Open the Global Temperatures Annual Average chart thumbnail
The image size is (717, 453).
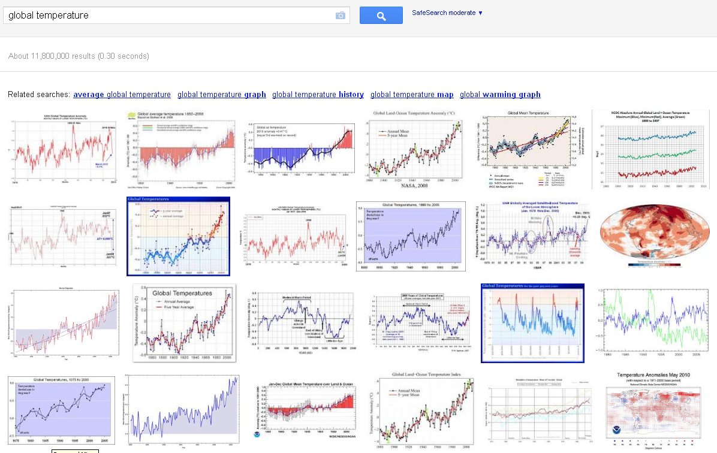tap(184, 323)
